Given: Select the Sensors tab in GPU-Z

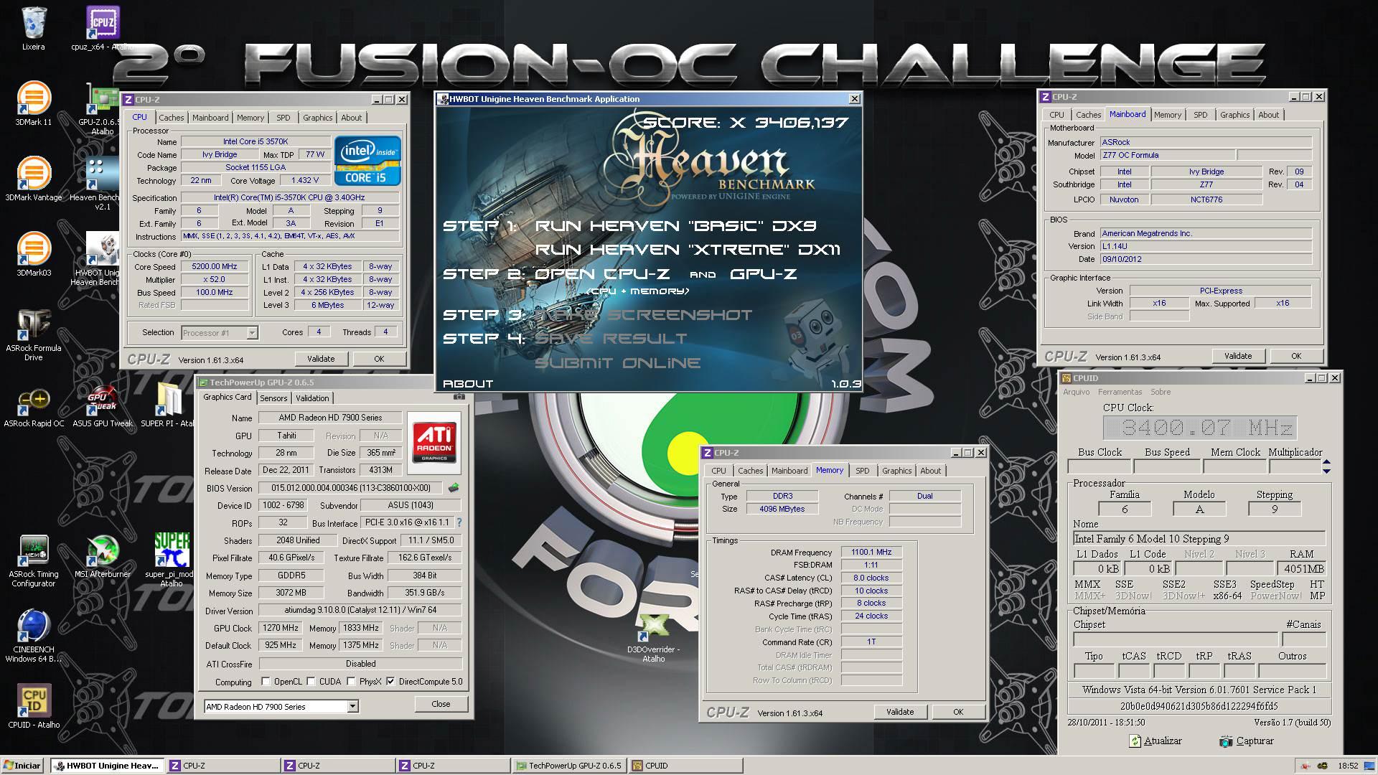Looking at the screenshot, I should click(x=273, y=398).
